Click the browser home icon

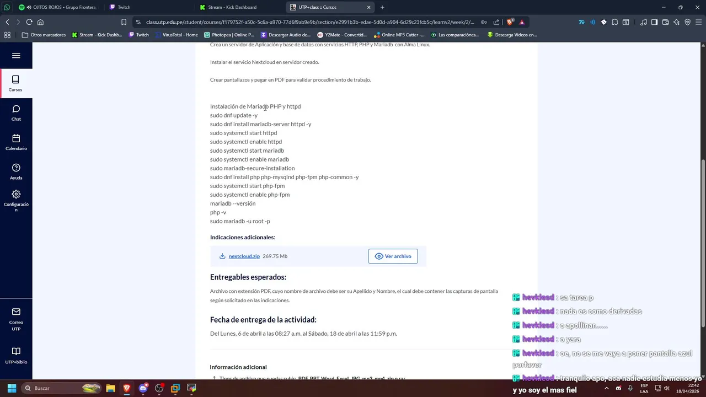40,22
